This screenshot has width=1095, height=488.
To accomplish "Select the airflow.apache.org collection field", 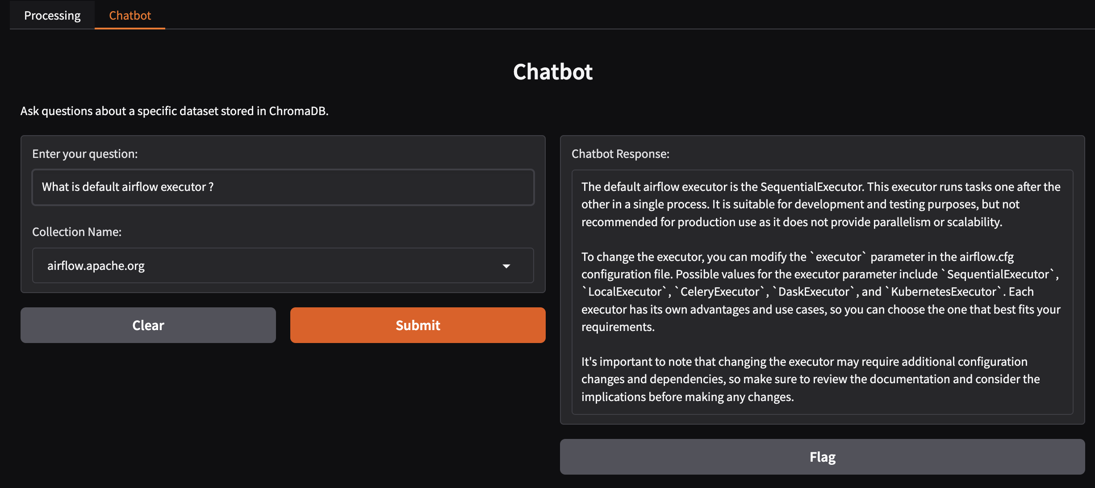I will click(x=268, y=266).
